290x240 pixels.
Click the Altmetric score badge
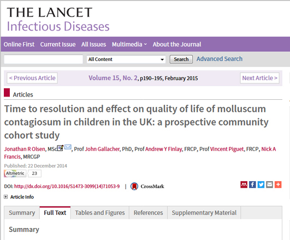tap(22, 173)
